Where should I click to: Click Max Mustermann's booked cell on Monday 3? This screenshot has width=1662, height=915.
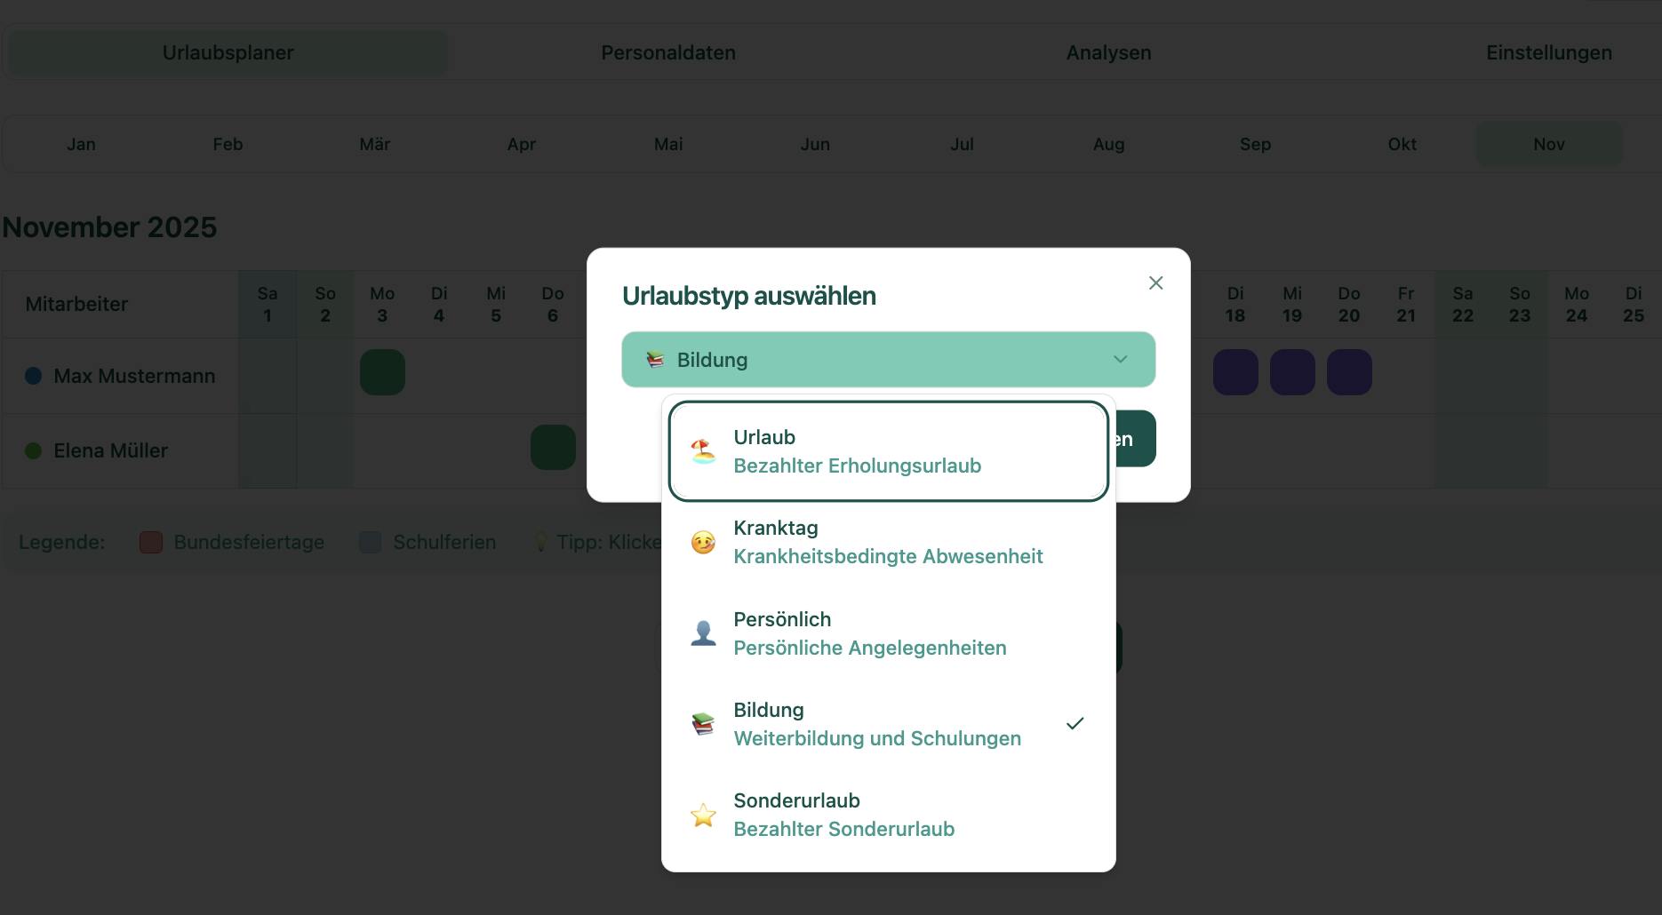382,372
